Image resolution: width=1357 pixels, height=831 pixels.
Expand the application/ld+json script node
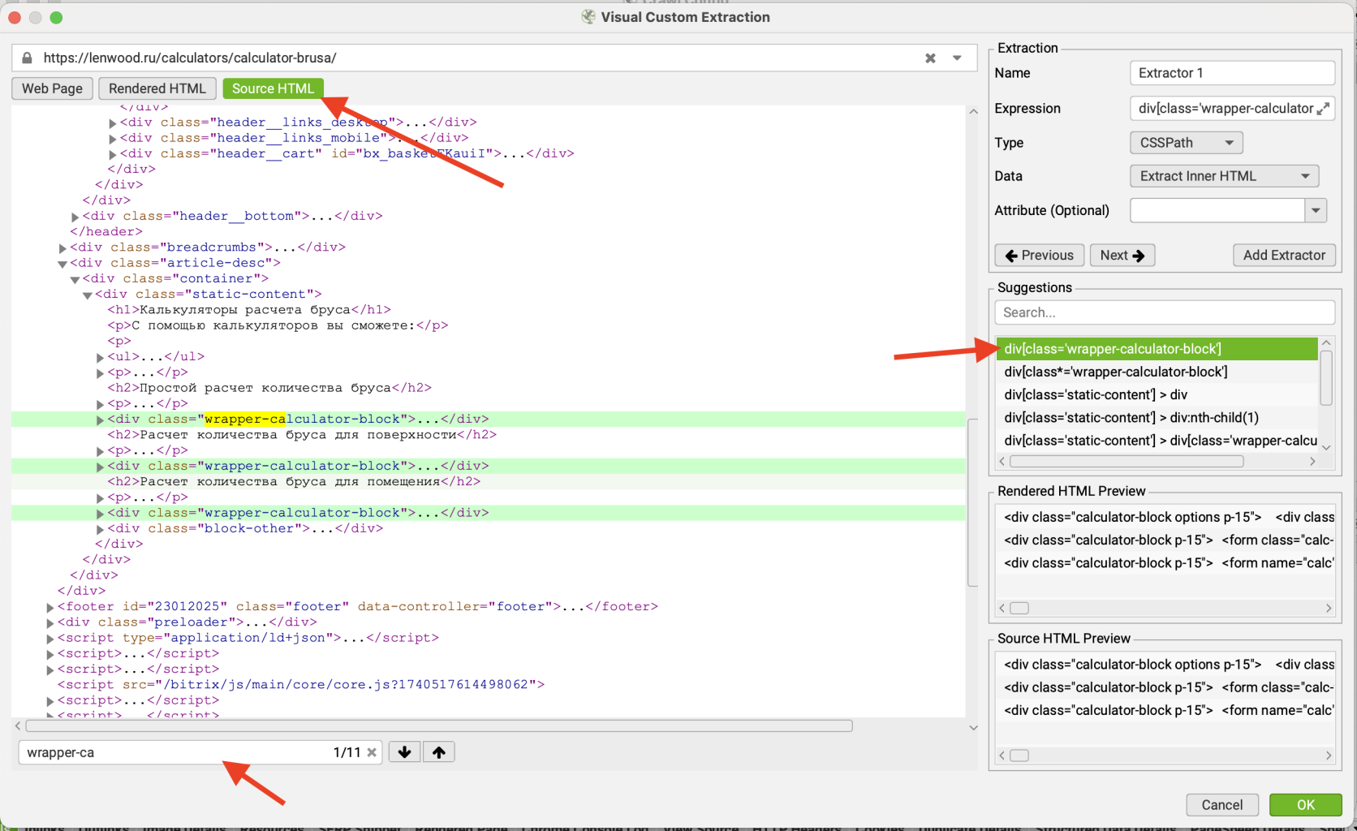coord(50,639)
